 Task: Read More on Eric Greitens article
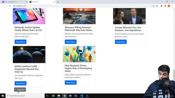coord(121,42)
